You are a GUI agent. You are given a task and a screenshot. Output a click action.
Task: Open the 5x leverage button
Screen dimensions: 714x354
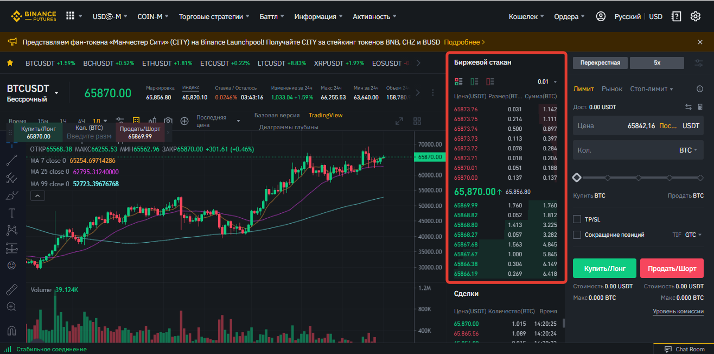[657, 63]
